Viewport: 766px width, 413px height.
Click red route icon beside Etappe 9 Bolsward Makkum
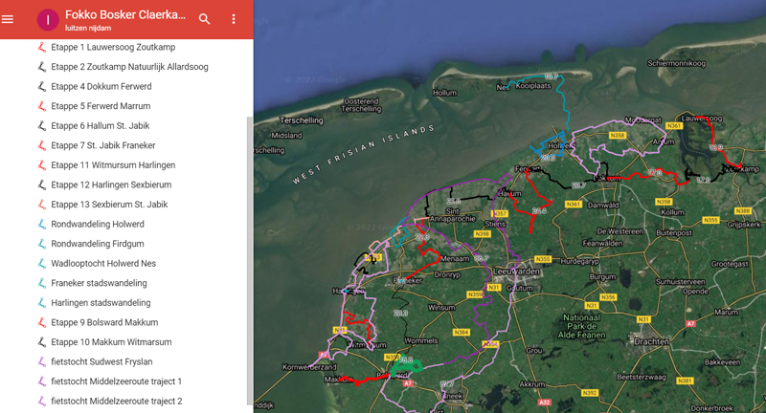pos(42,322)
